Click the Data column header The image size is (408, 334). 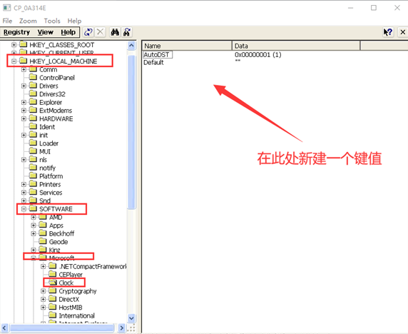296,46
